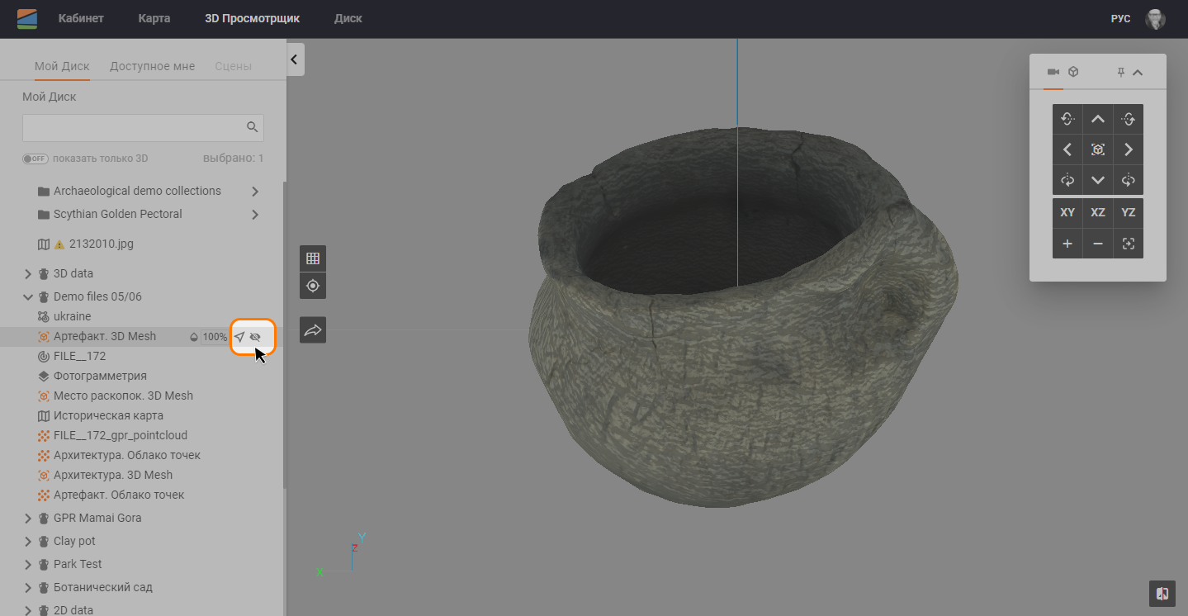1188x616 pixels.
Task: Open the Карта menu item
Action: point(154,18)
